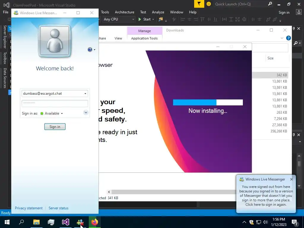304x228 pixels.
Task: Open the Toolbox side tab
Action: [x=5, y=58]
